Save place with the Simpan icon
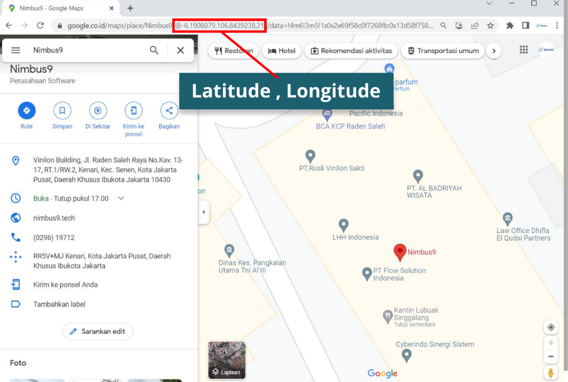Image resolution: width=568 pixels, height=382 pixels. pyautogui.click(x=62, y=110)
